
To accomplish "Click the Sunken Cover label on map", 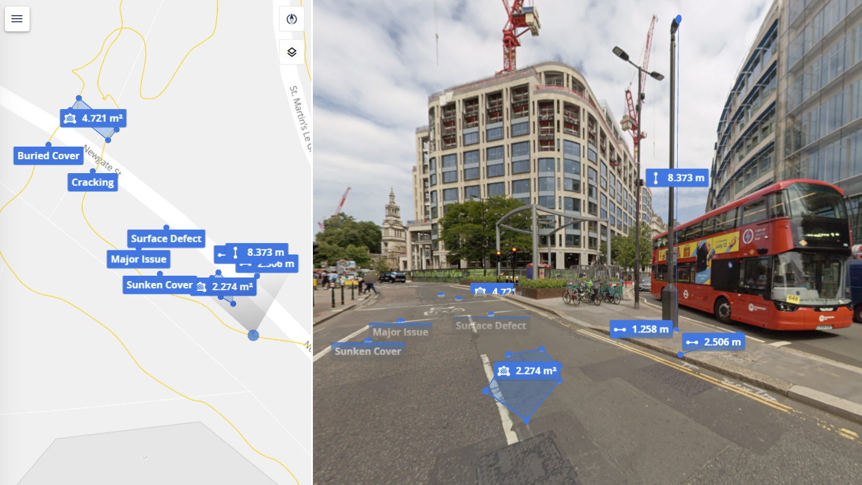I will coord(159,285).
